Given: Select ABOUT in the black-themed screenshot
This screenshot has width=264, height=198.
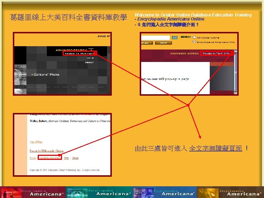Looking at the screenshot, I should tap(89, 62).
